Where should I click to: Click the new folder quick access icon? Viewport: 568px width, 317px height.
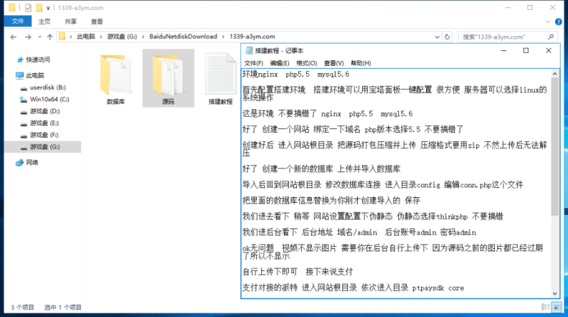[39, 8]
